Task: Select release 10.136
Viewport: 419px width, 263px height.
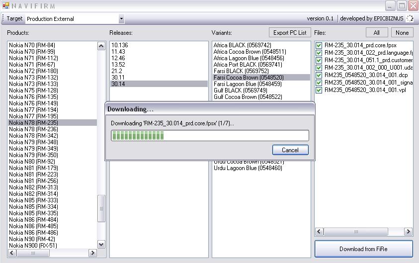Action: coord(159,45)
